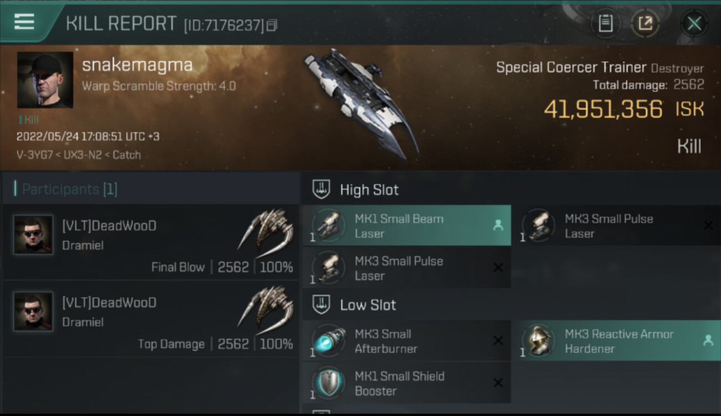The width and height of the screenshot is (721, 416).
Task: Copy the kill report ID
Action: [x=272, y=25]
